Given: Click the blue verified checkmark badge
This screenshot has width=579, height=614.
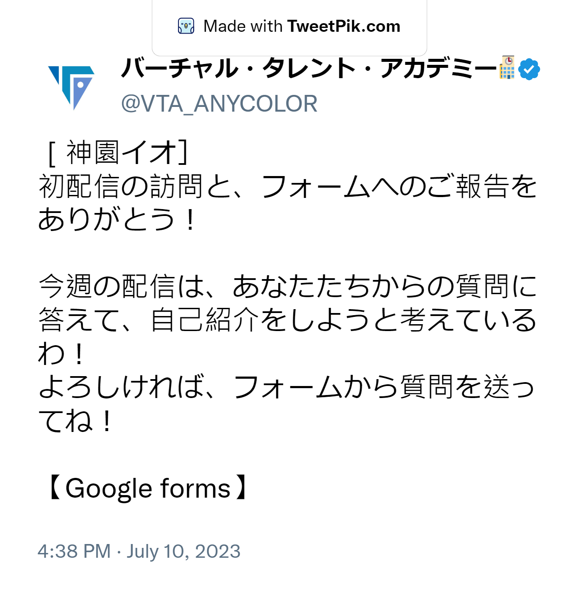Looking at the screenshot, I should click(x=529, y=69).
